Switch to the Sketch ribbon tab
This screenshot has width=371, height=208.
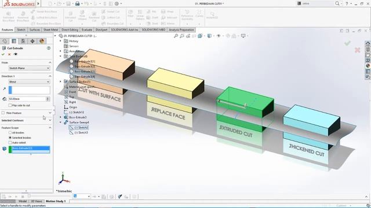coord(21,29)
